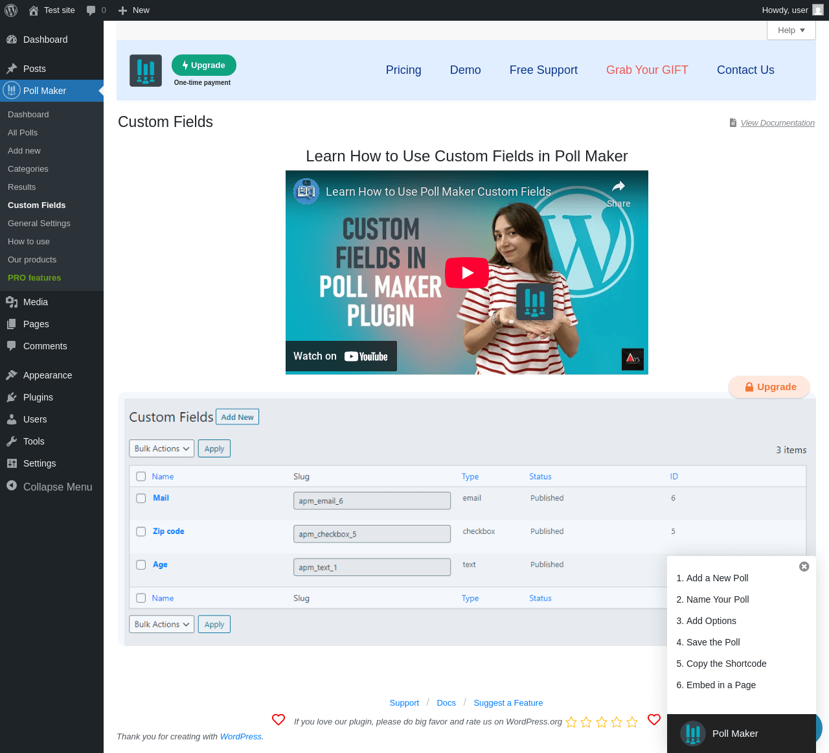Click the apm_email_6 slug field
The width and height of the screenshot is (829, 753).
point(372,501)
